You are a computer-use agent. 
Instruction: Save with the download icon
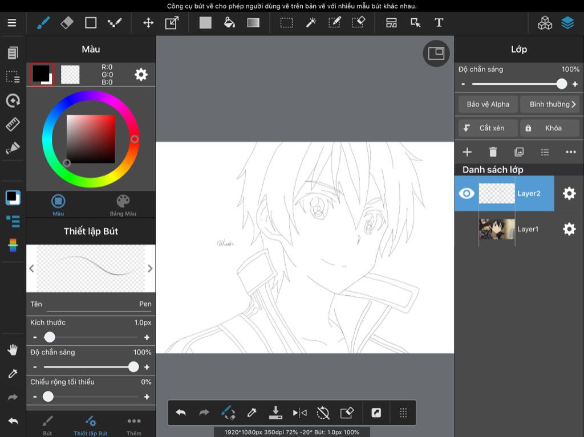(x=275, y=413)
